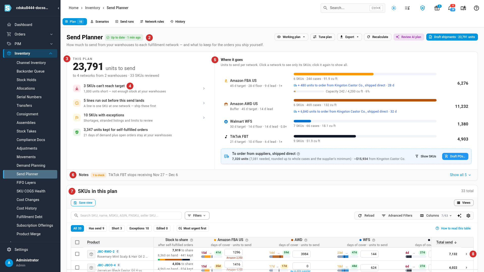Tick the select-all checkbox in table header
Image resolution: width=484 pixels, height=272 pixels.
77,242
